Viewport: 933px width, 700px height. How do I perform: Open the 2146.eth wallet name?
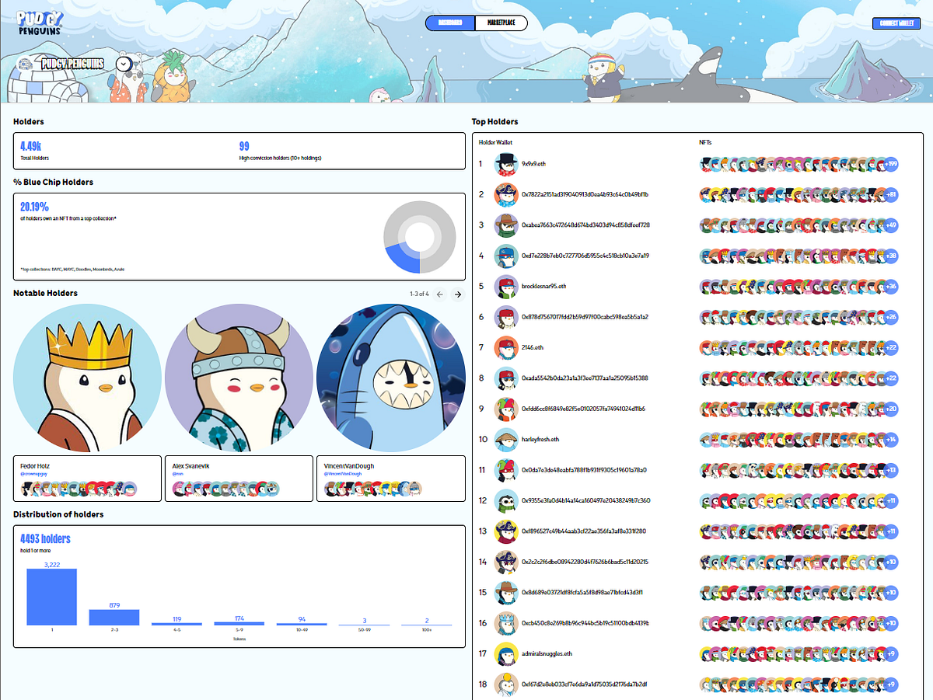[x=533, y=347]
